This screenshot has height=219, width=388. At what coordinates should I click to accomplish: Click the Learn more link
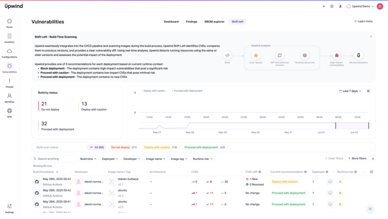363,21
